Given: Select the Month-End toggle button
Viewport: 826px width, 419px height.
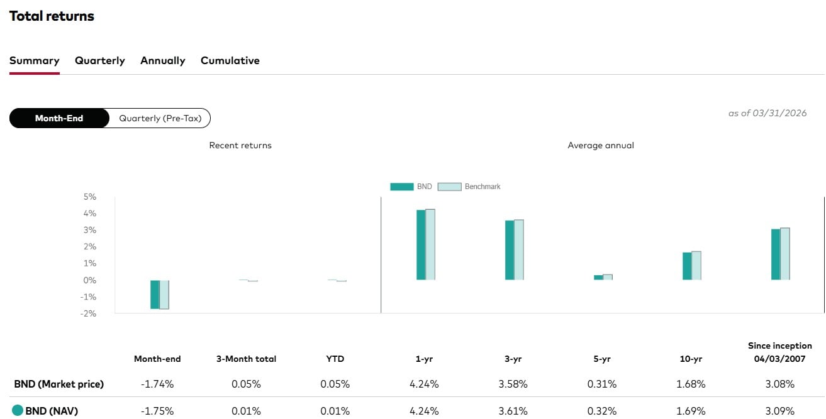Looking at the screenshot, I should pos(58,118).
